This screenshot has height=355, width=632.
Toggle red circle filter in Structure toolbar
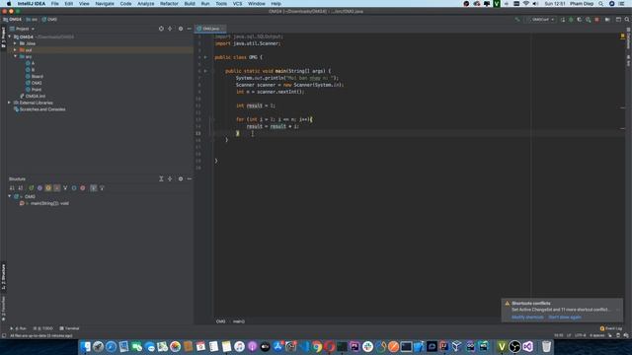83,188
